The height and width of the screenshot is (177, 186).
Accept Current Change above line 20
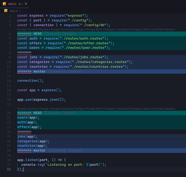(33, 109)
